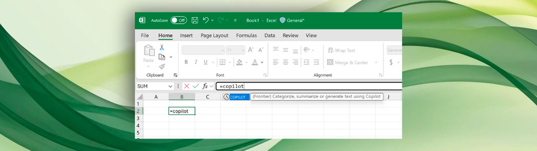Click the Excel app logo icon
537x151 pixels.
[x=142, y=20]
